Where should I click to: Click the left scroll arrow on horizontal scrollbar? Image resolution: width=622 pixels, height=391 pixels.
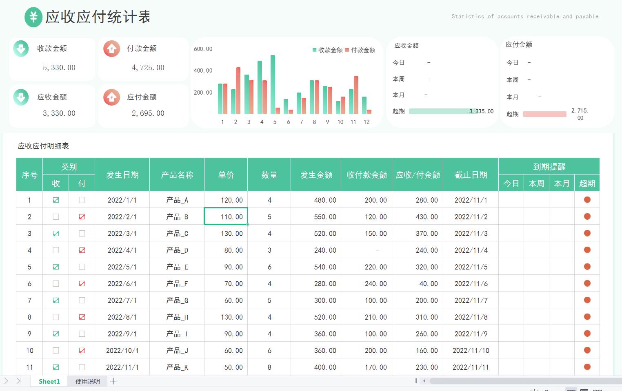pyautogui.click(x=424, y=381)
